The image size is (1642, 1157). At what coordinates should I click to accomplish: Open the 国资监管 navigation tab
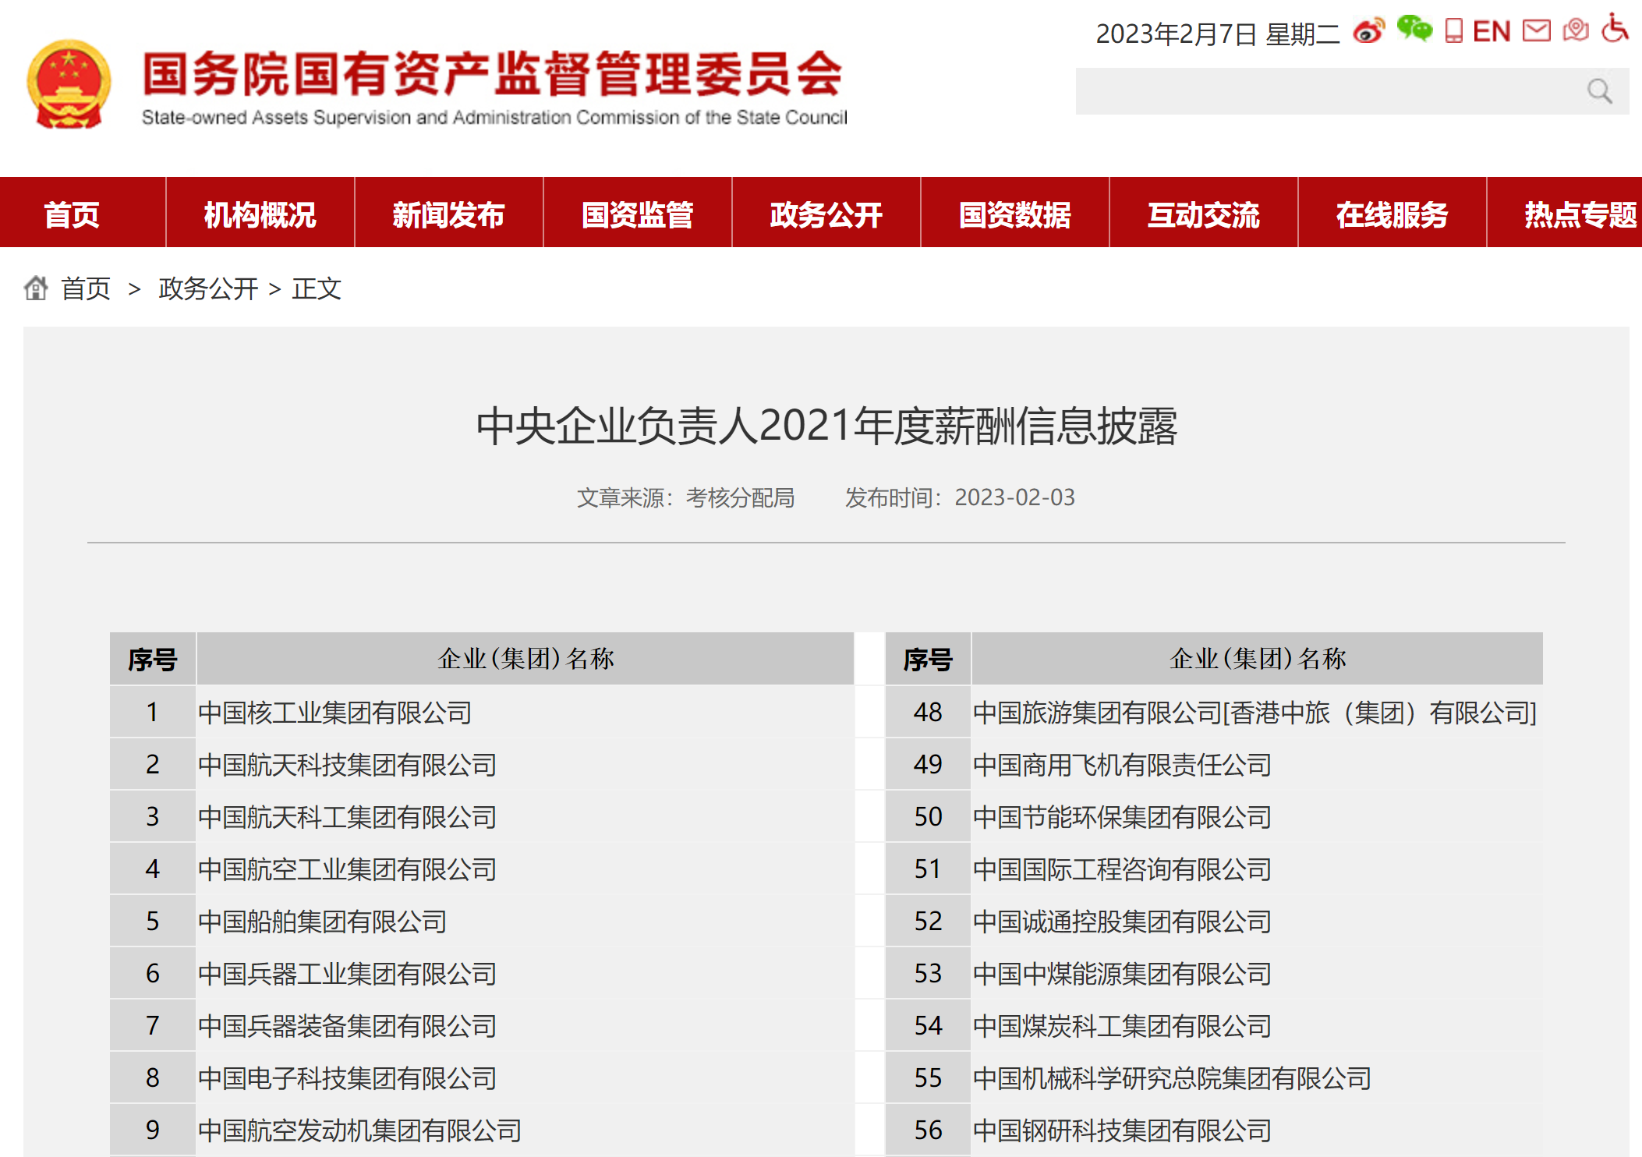[637, 214]
